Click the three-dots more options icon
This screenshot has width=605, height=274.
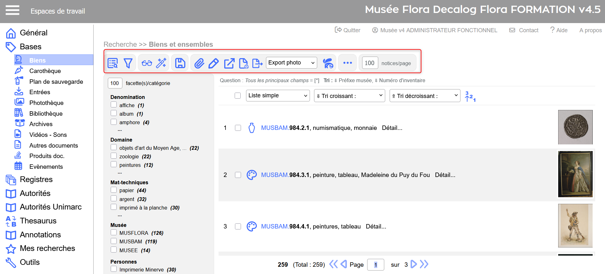coord(348,63)
